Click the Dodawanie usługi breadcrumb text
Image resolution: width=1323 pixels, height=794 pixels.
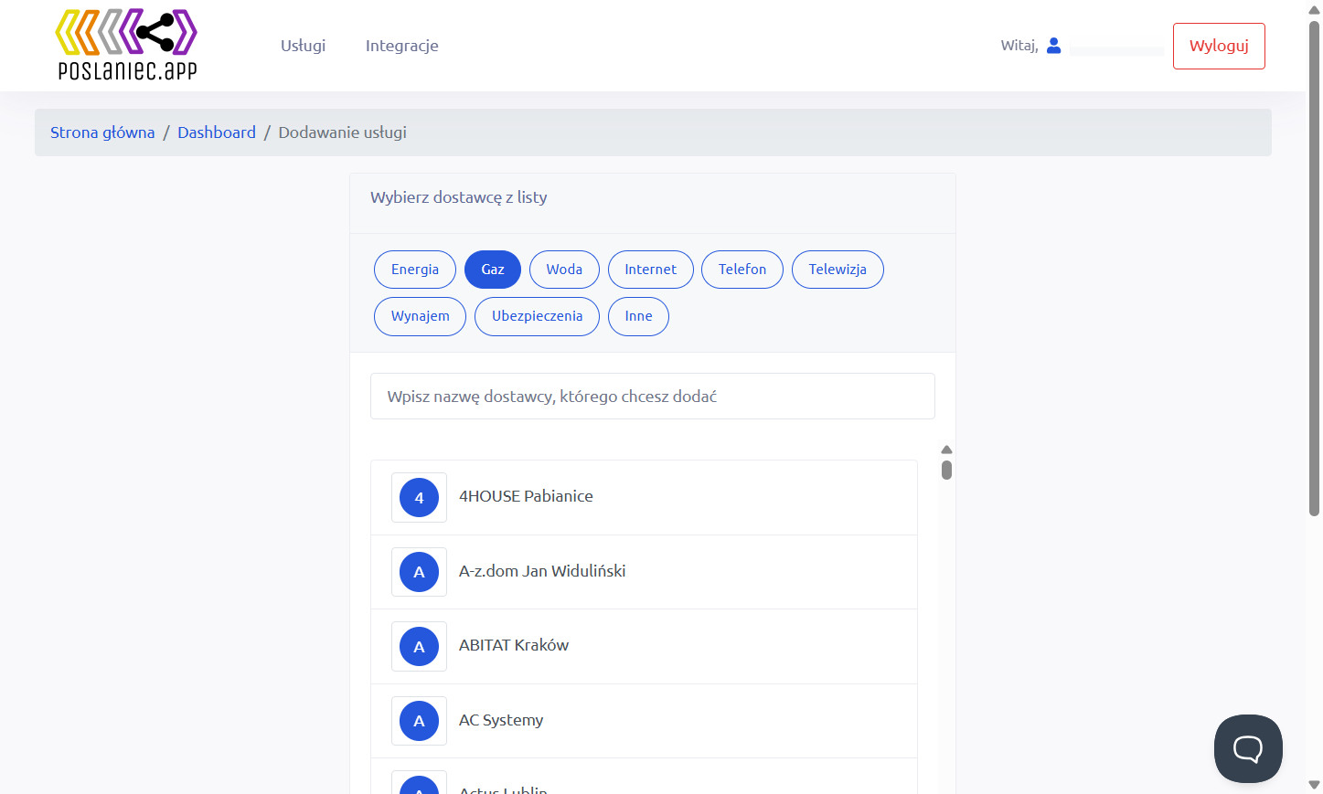342,132
